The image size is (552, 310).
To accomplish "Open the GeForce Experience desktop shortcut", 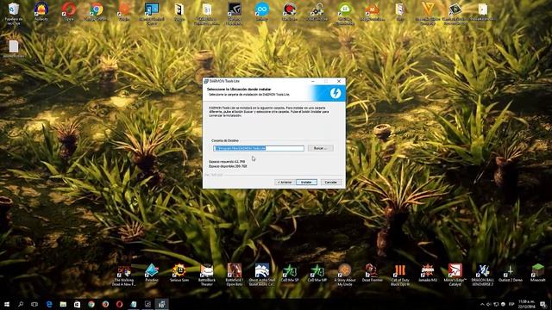I will tap(234, 14).
